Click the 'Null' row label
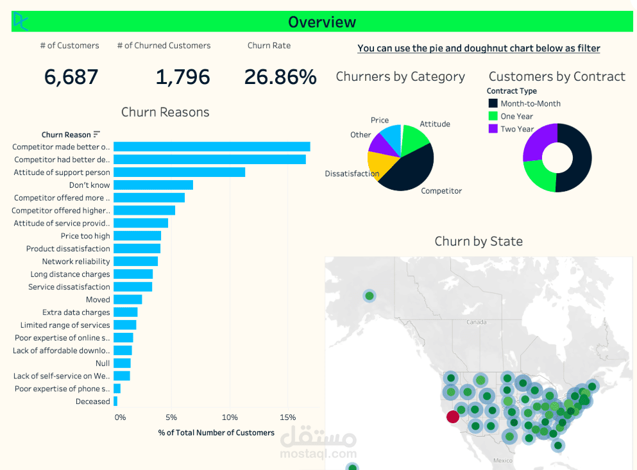The width and height of the screenshot is (637, 470). pos(103,363)
